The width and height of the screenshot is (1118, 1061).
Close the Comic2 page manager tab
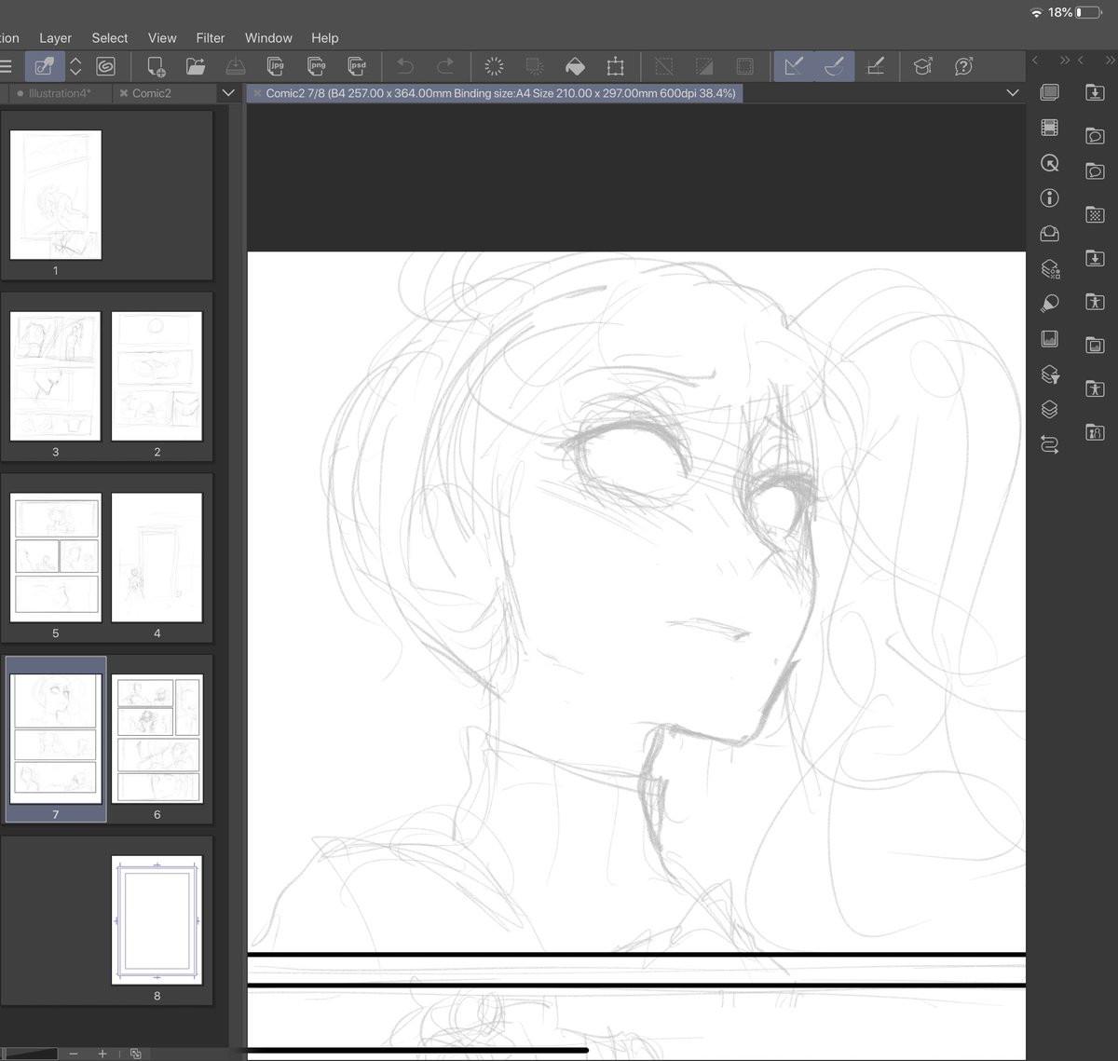pos(124,93)
